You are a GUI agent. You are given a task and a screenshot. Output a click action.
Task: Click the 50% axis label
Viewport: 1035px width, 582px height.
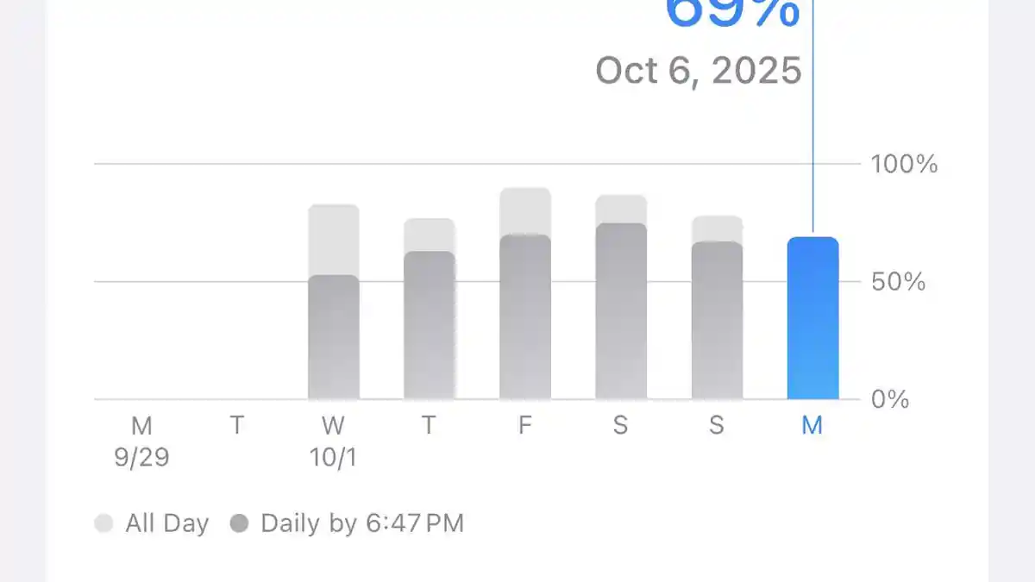898,282
